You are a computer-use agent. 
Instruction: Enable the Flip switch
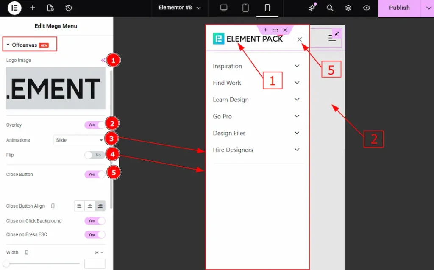(95, 155)
